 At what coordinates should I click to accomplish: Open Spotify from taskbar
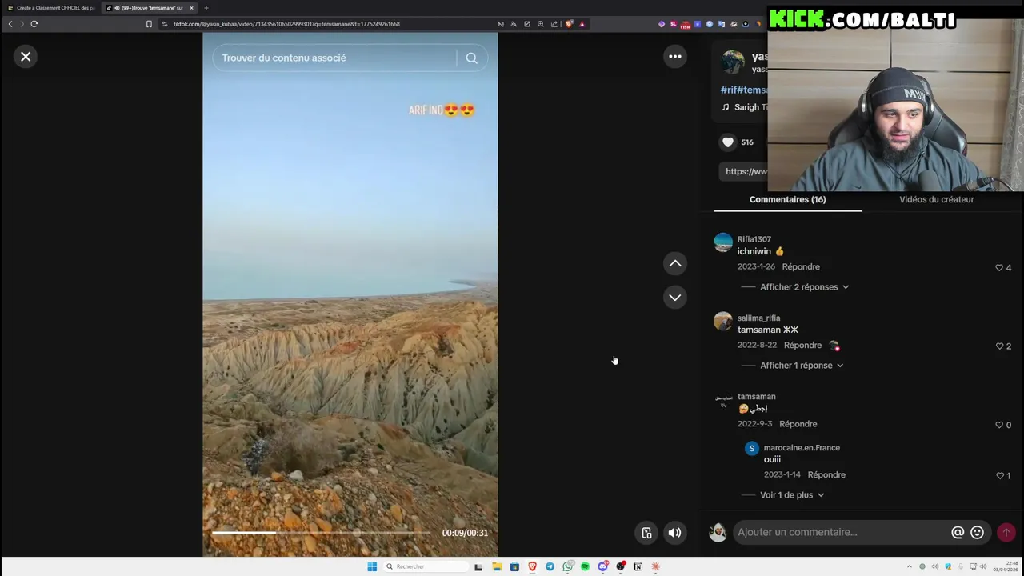(585, 566)
